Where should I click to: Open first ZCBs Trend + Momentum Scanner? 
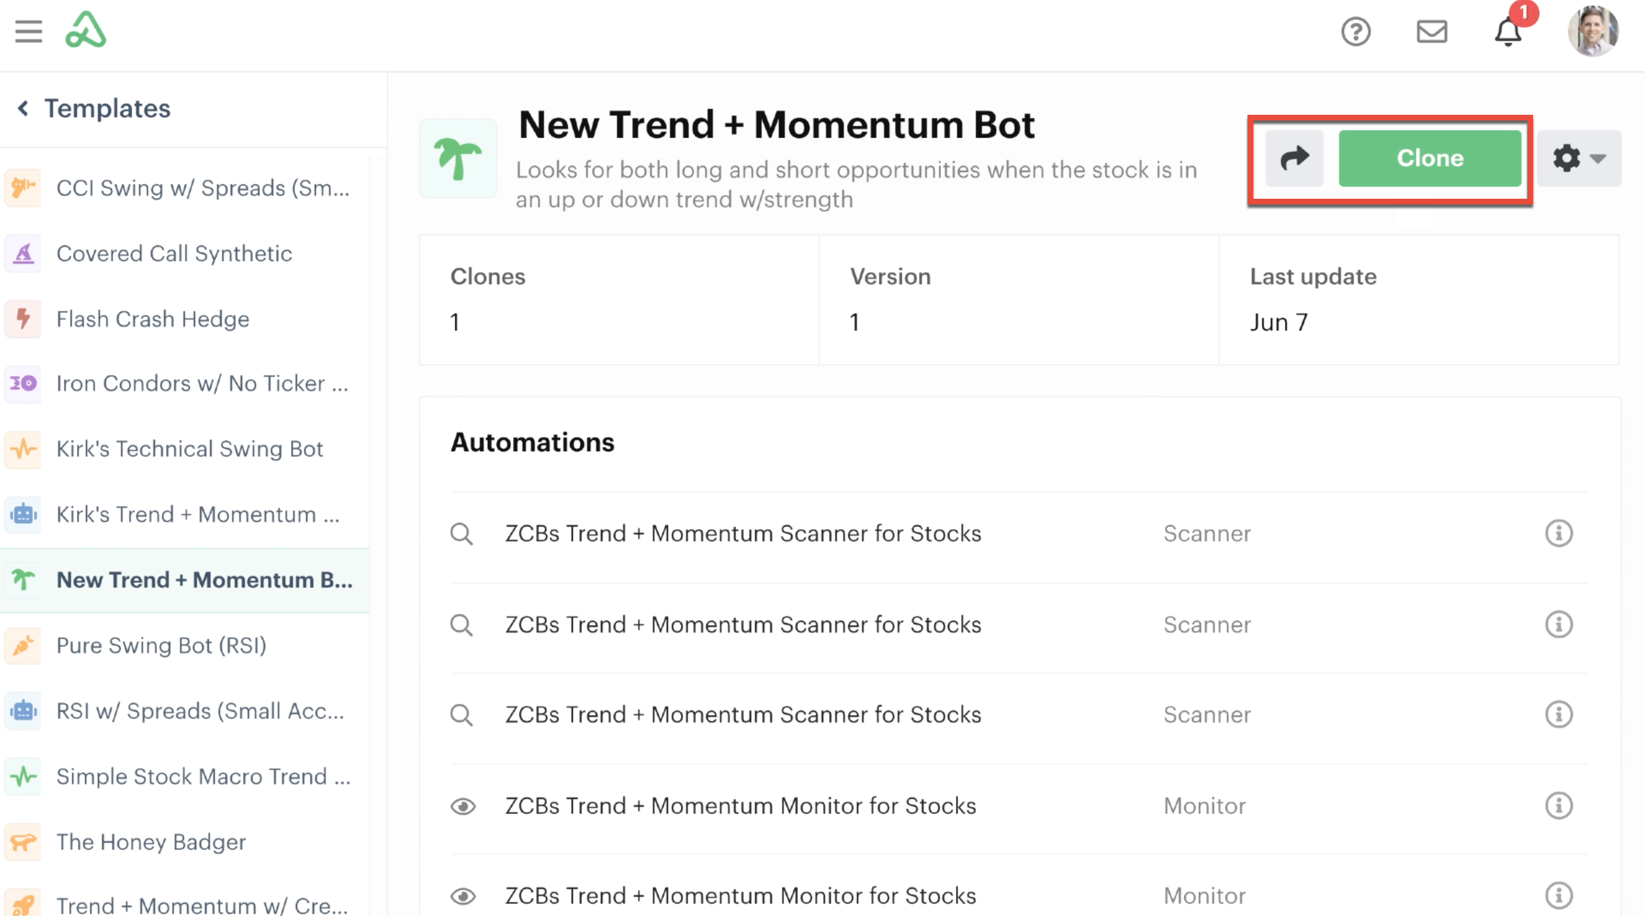point(743,533)
